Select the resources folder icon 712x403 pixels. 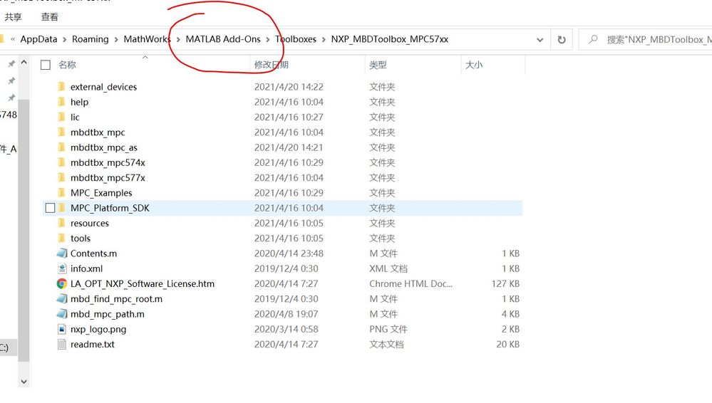tap(62, 223)
